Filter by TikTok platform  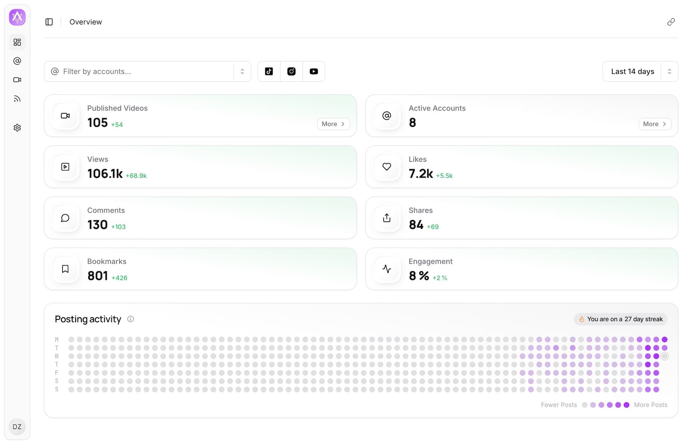click(x=269, y=71)
